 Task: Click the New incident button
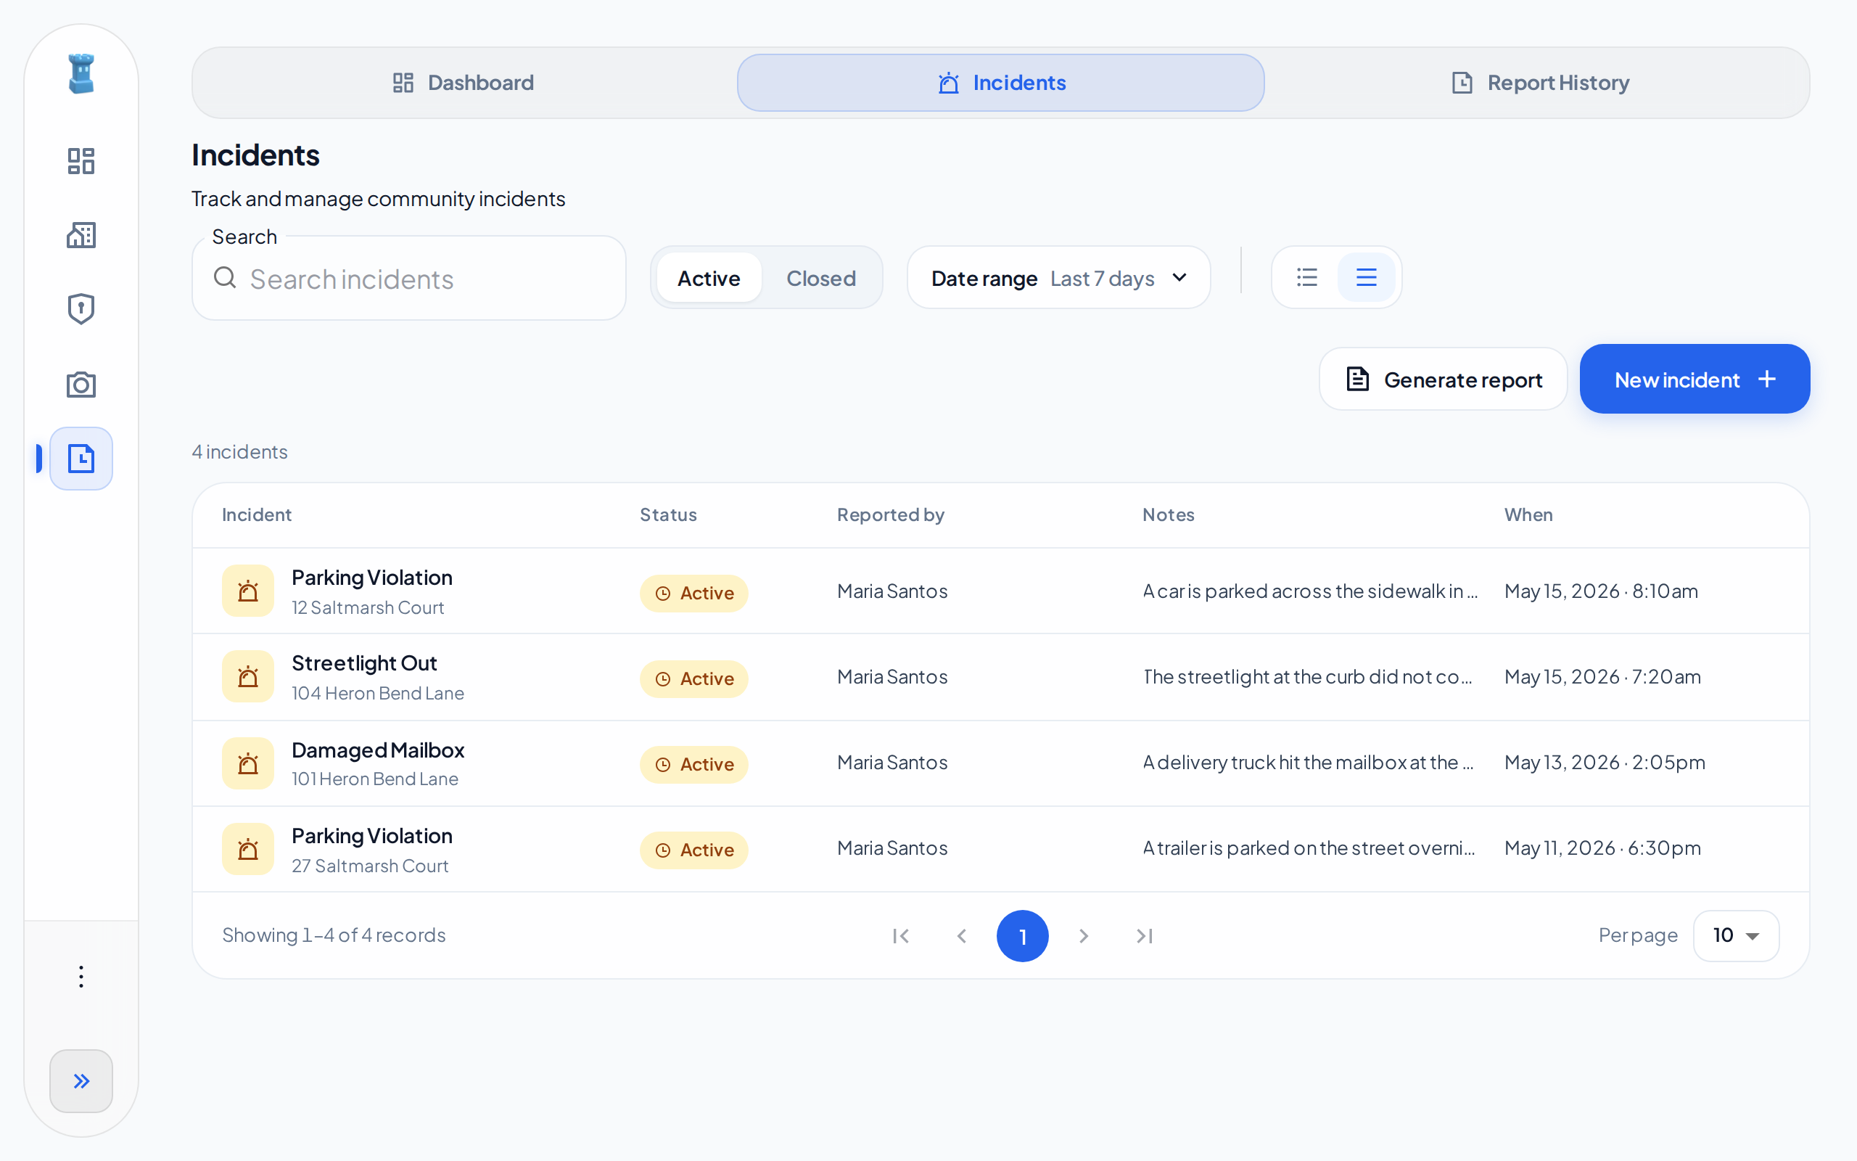[x=1695, y=380]
